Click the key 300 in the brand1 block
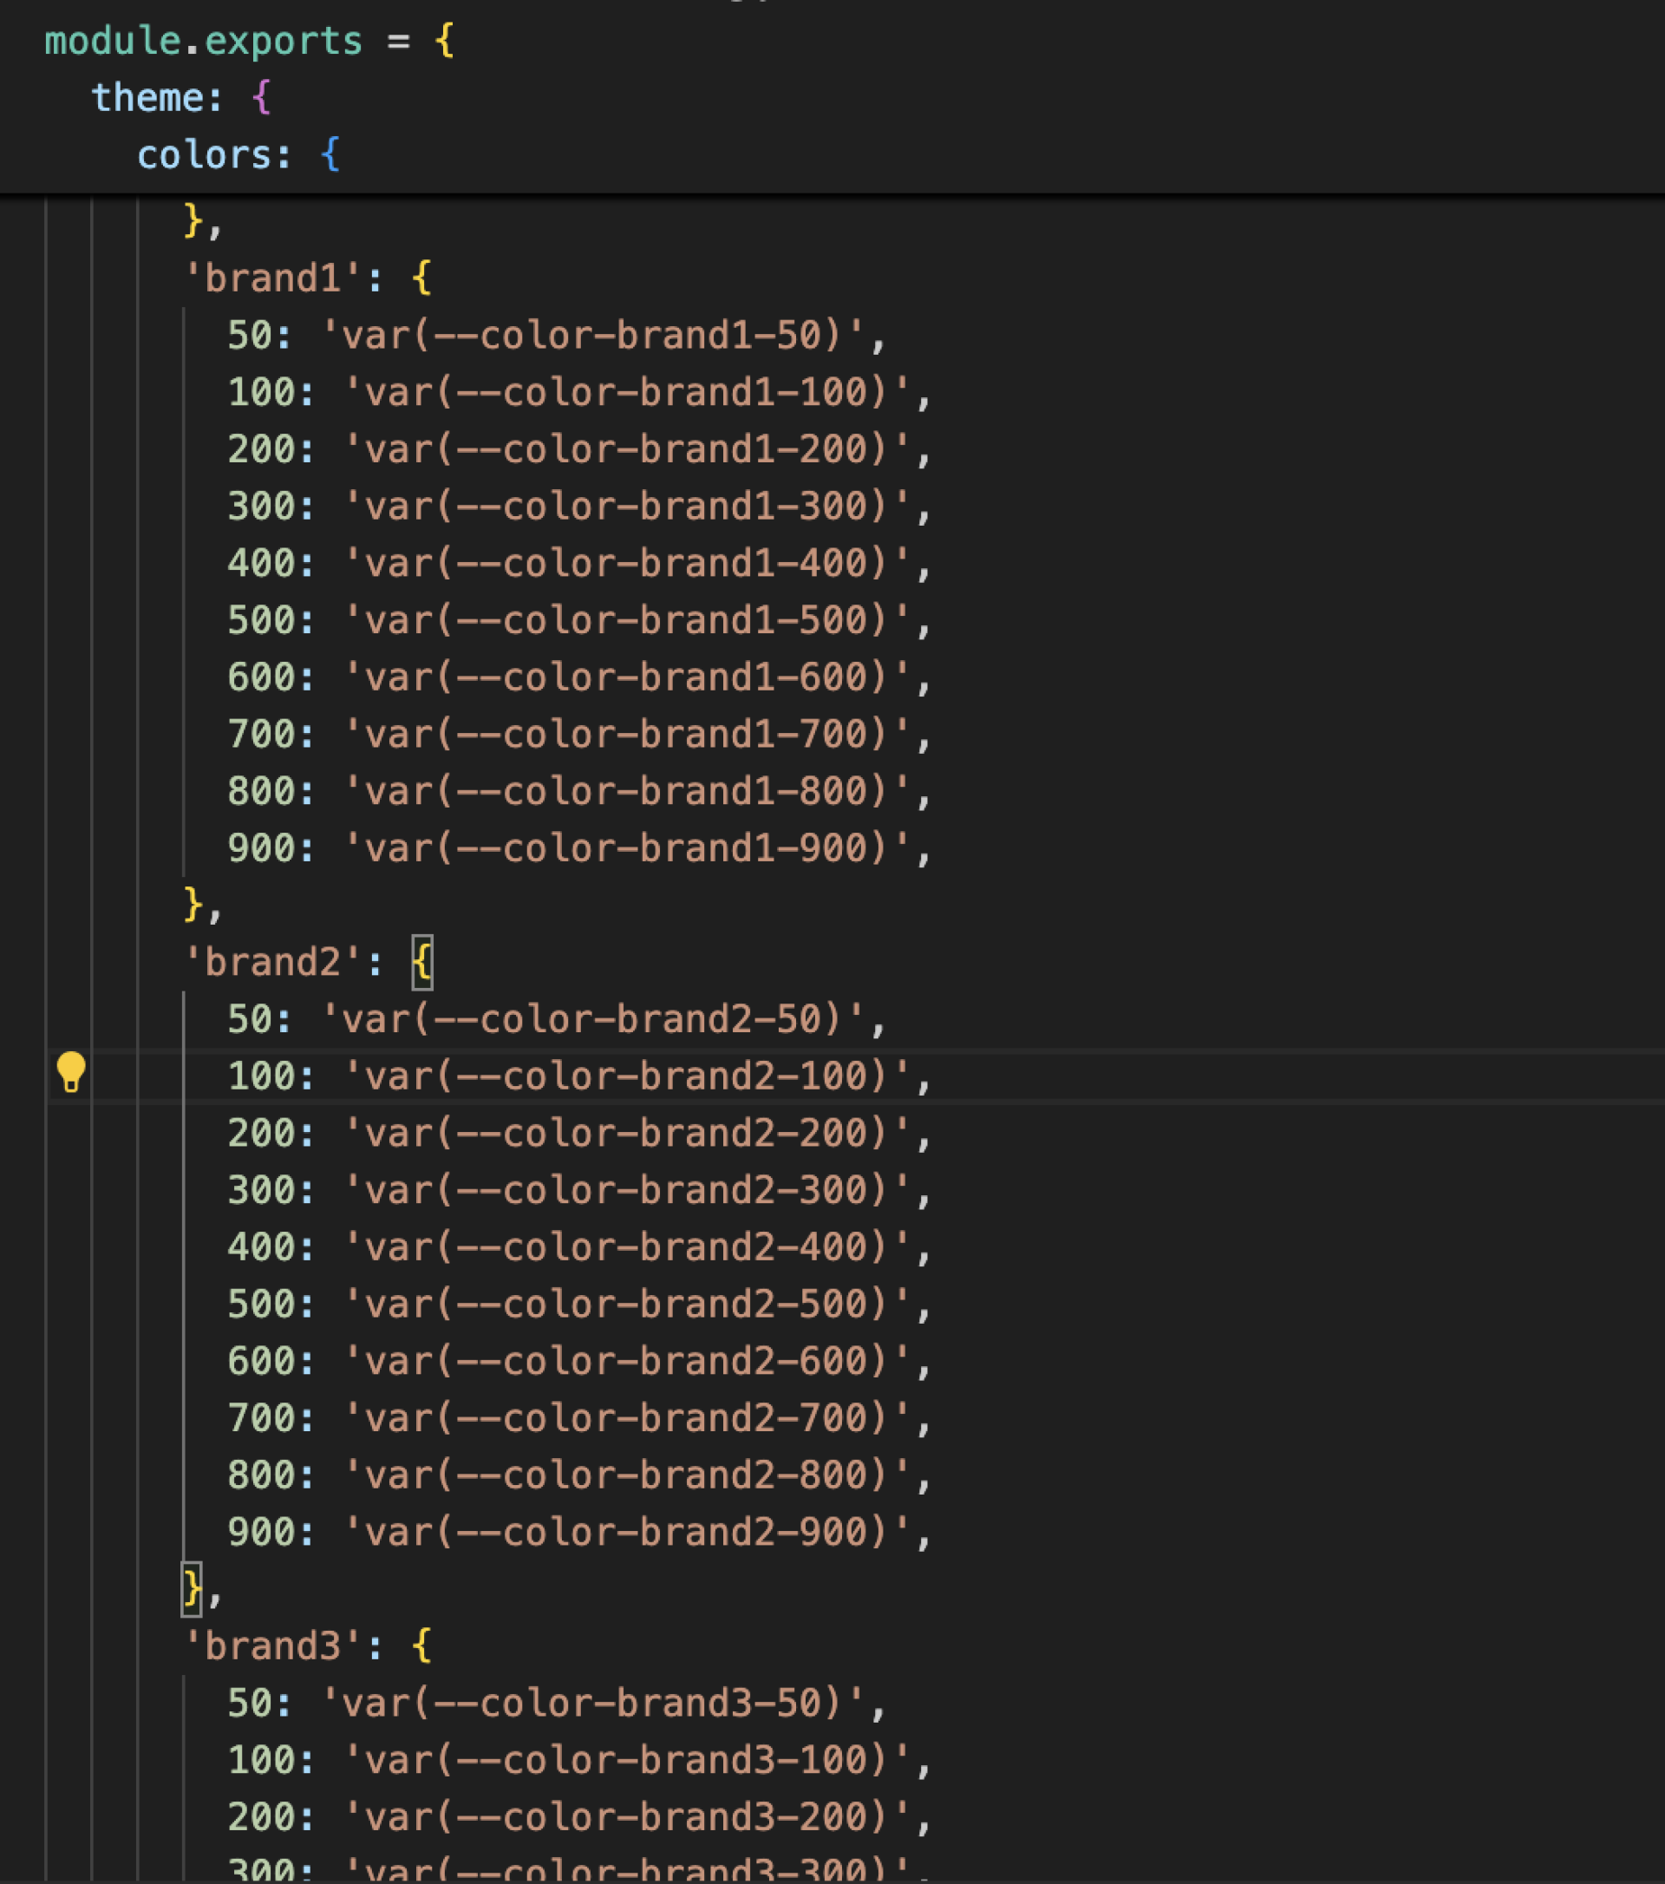 (x=261, y=506)
